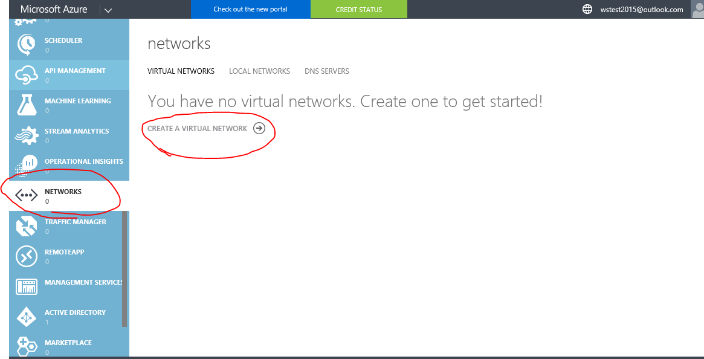
Task: Click the 'You have no virtual networks' message
Action: pyautogui.click(x=345, y=102)
